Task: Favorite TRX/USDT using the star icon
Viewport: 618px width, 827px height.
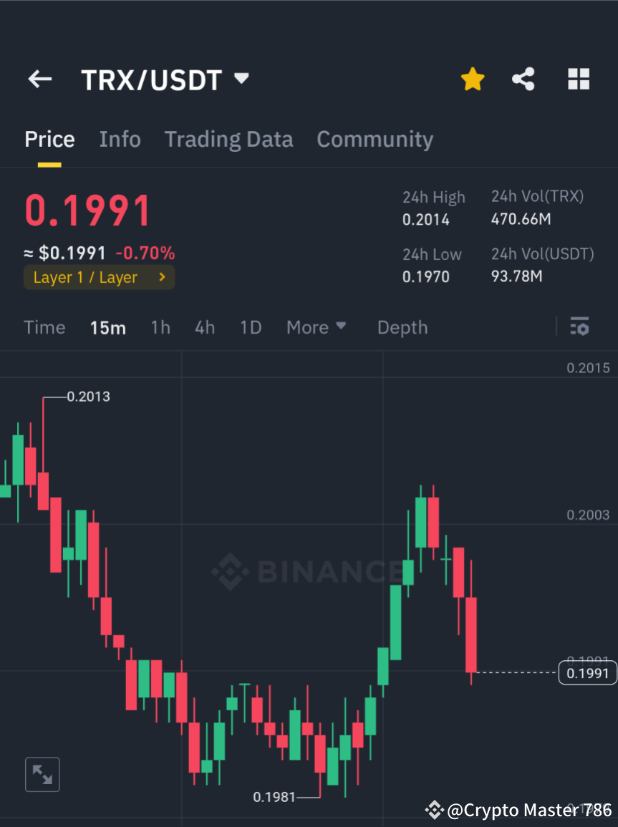Action: (x=472, y=79)
